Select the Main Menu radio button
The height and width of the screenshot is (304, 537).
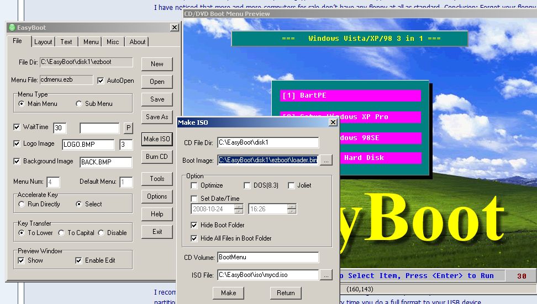pos(21,104)
